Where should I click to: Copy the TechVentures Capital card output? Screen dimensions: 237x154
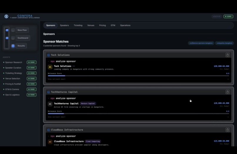pyautogui.click(x=228, y=92)
